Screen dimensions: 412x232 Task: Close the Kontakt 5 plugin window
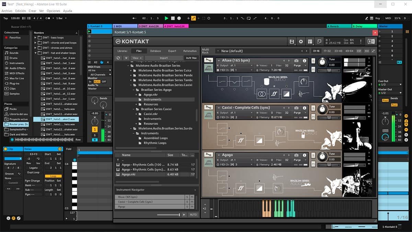click(375, 32)
